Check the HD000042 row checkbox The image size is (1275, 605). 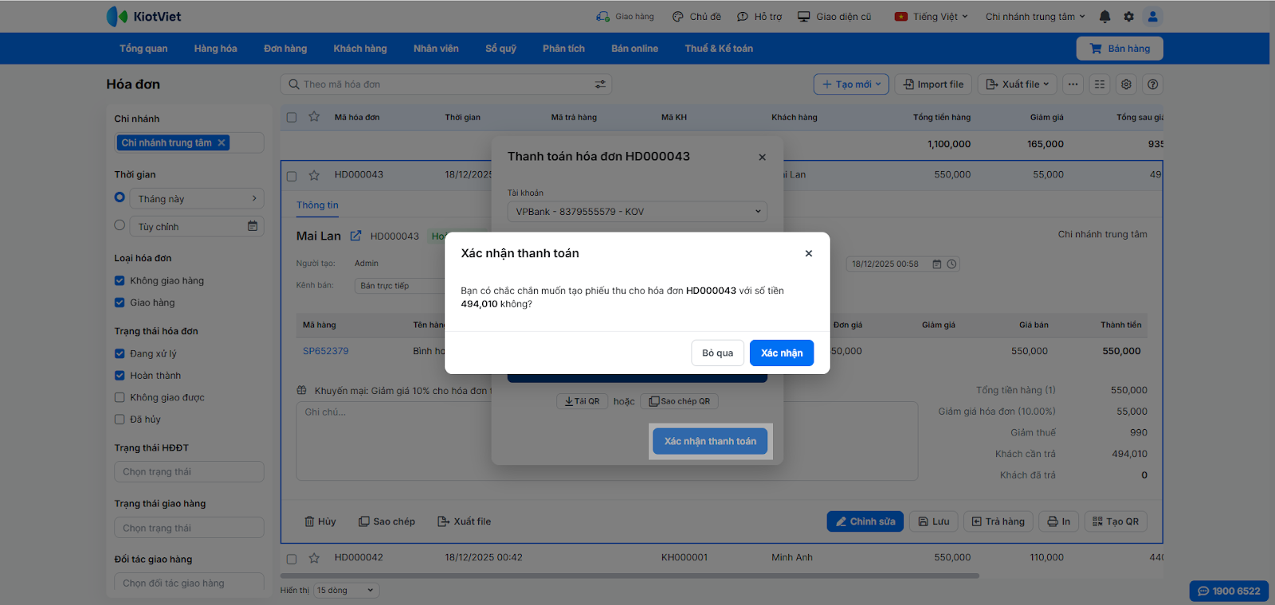[x=292, y=559]
